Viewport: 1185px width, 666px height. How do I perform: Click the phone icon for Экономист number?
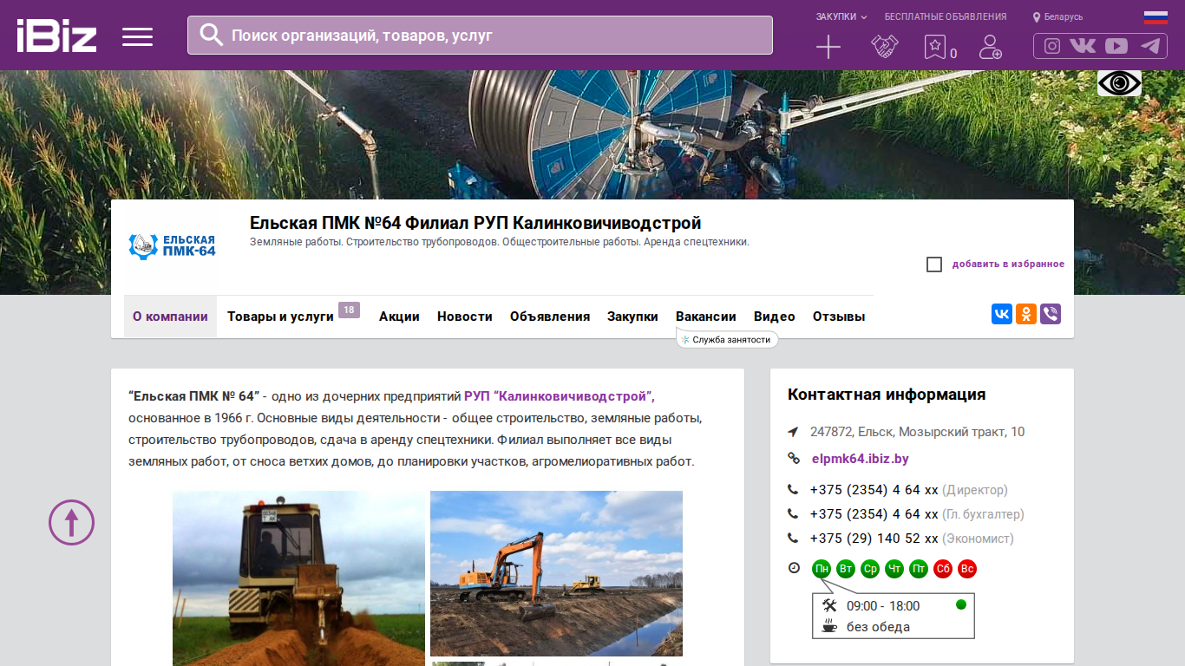(793, 539)
